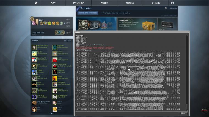Image resolution: width=209 pixels, height=117 pixels.
Task: Select friend Satan avatar
Action: coord(34,84)
